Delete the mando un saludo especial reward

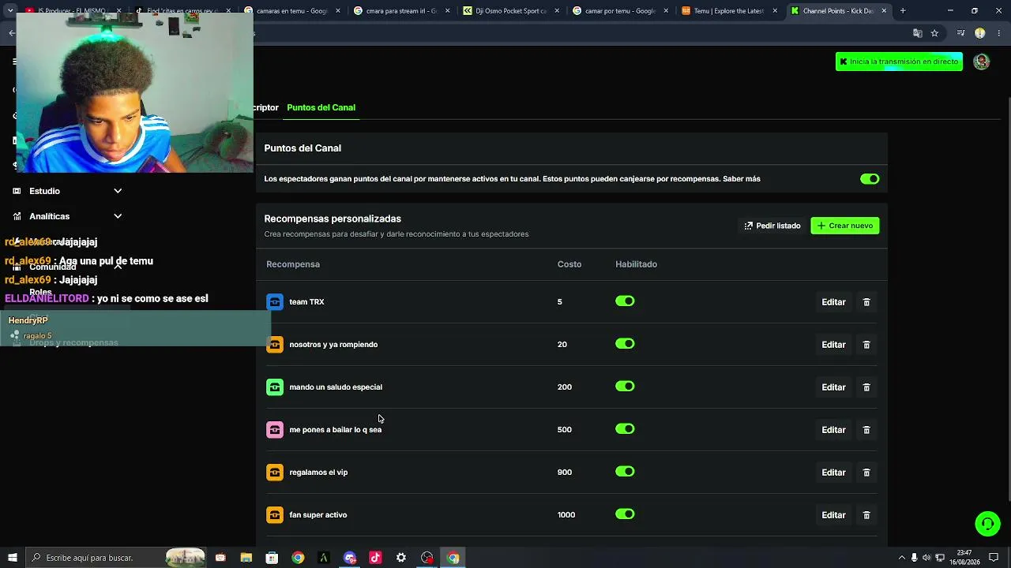tap(866, 387)
